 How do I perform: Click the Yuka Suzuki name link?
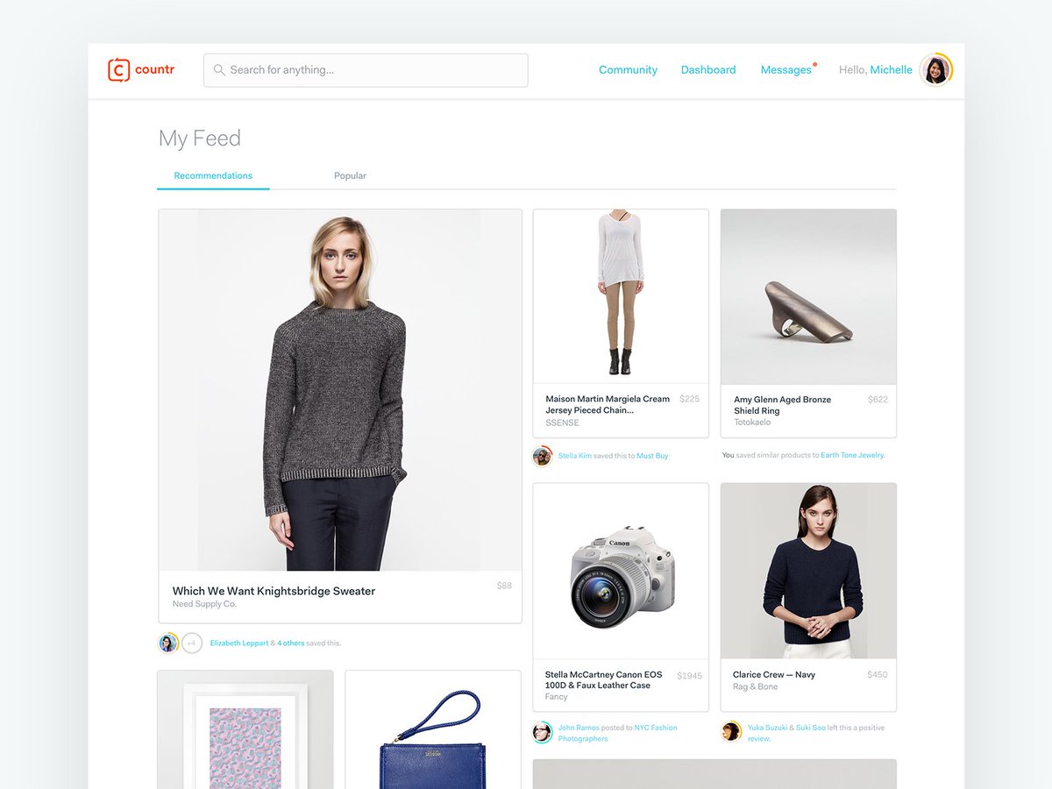pyautogui.click(x=767, y=728)
